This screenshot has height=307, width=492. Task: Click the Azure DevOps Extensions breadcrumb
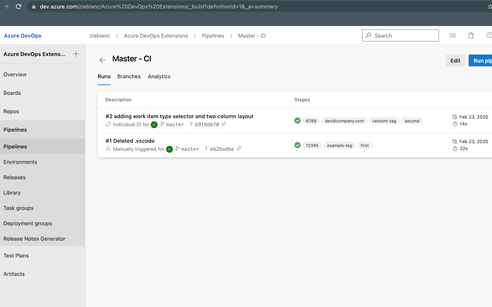(x=156, y=36)
